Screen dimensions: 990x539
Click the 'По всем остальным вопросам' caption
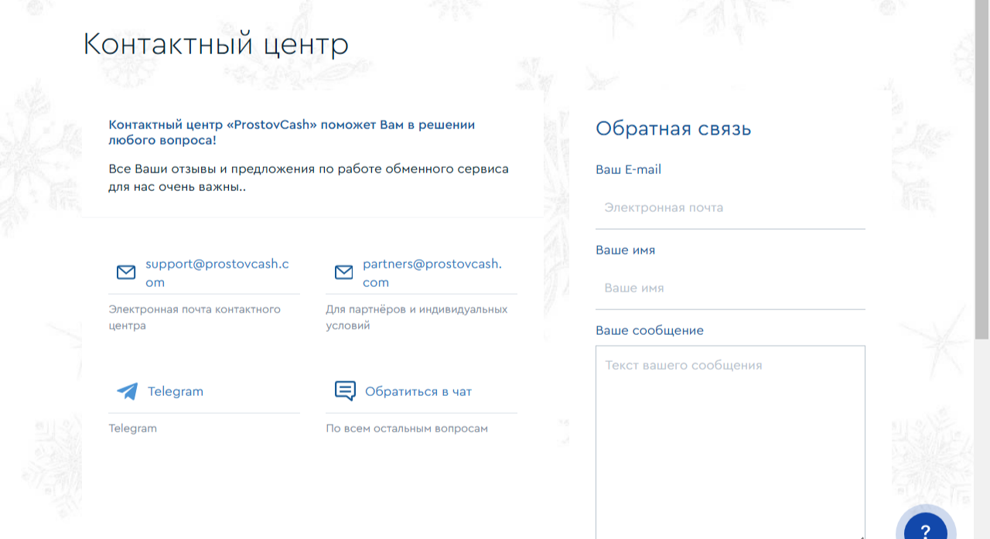[x=407, y=428]
